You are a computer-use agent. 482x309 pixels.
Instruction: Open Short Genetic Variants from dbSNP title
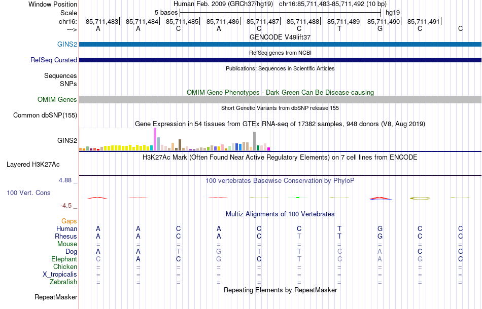click(x=280, y=108)
